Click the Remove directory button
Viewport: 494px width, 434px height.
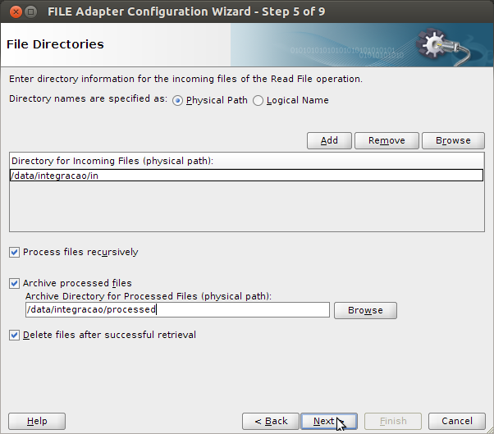pos(387,140)
